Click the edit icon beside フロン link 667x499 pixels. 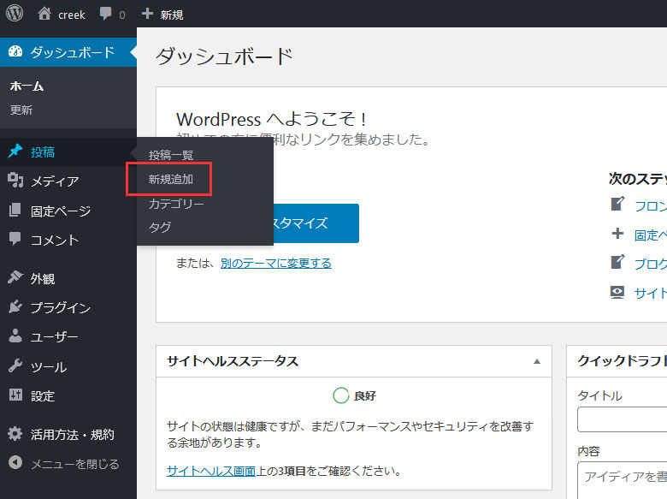(617, 204)
